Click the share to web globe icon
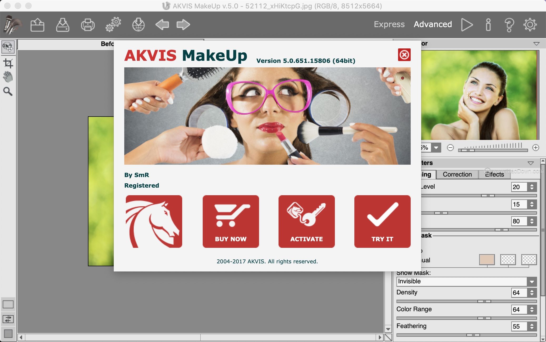The image size is (546, 342). [138, 25]
